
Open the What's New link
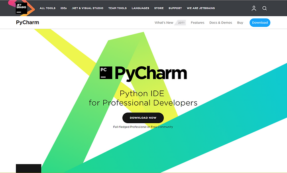click(x=164, y=22)
